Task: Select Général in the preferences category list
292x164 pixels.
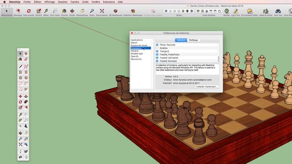Action: tap(135, 51)
